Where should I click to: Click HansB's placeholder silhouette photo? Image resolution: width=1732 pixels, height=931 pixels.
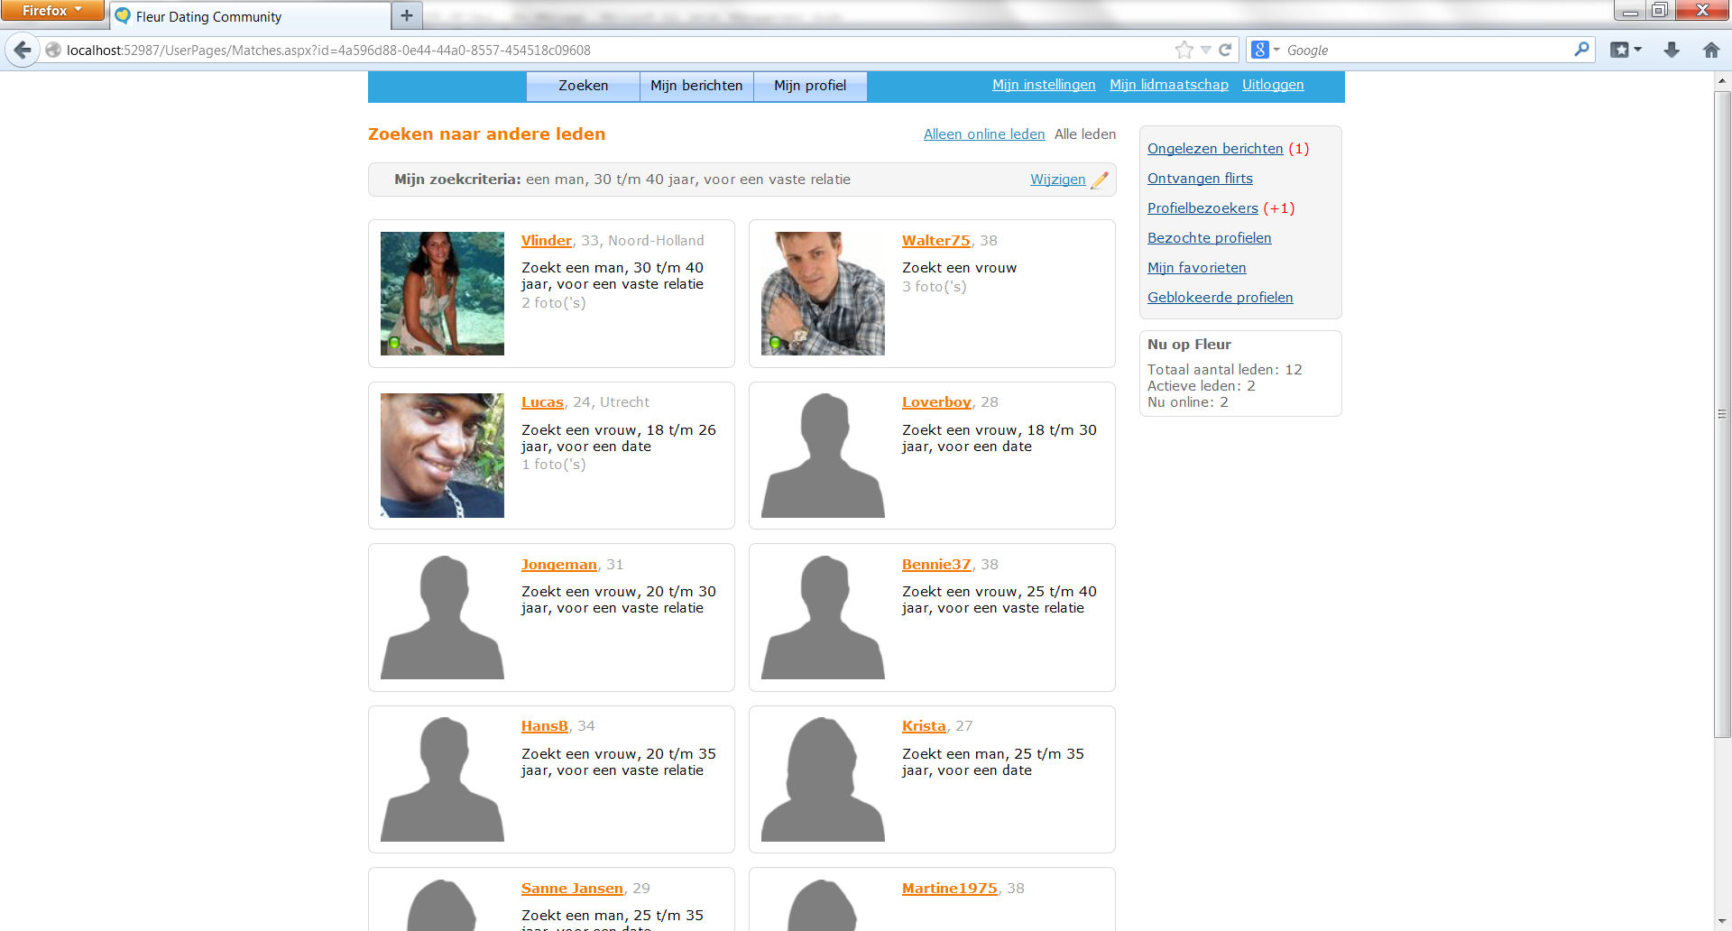442,779
